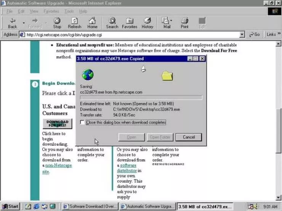Viewport: 282px width, 211px height.
Task: Open the Favorites panel
Action: coord(130,23)
